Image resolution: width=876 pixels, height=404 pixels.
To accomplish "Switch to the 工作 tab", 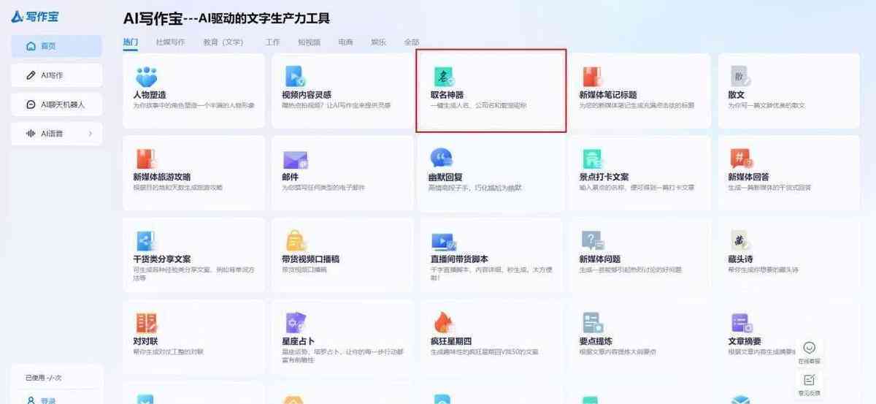I will (273, 42).
